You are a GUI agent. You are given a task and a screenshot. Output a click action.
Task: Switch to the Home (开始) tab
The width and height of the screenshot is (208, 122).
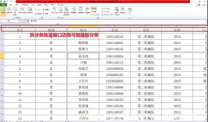[10, 5]
